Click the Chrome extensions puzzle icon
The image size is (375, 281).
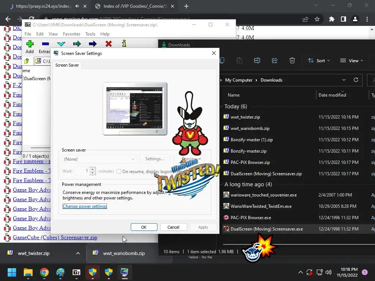(x=331, y=19)
